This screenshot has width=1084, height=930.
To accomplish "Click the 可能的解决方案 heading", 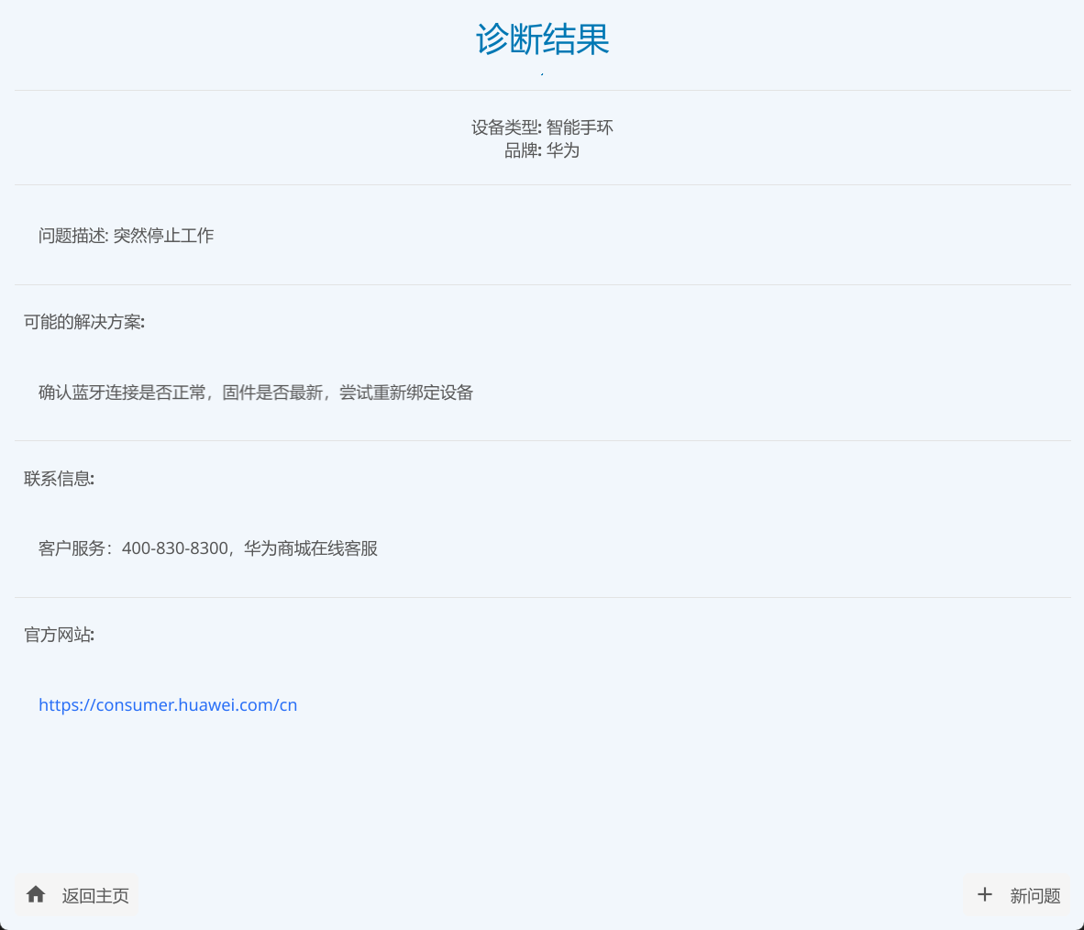I will (x=84, y=322).
